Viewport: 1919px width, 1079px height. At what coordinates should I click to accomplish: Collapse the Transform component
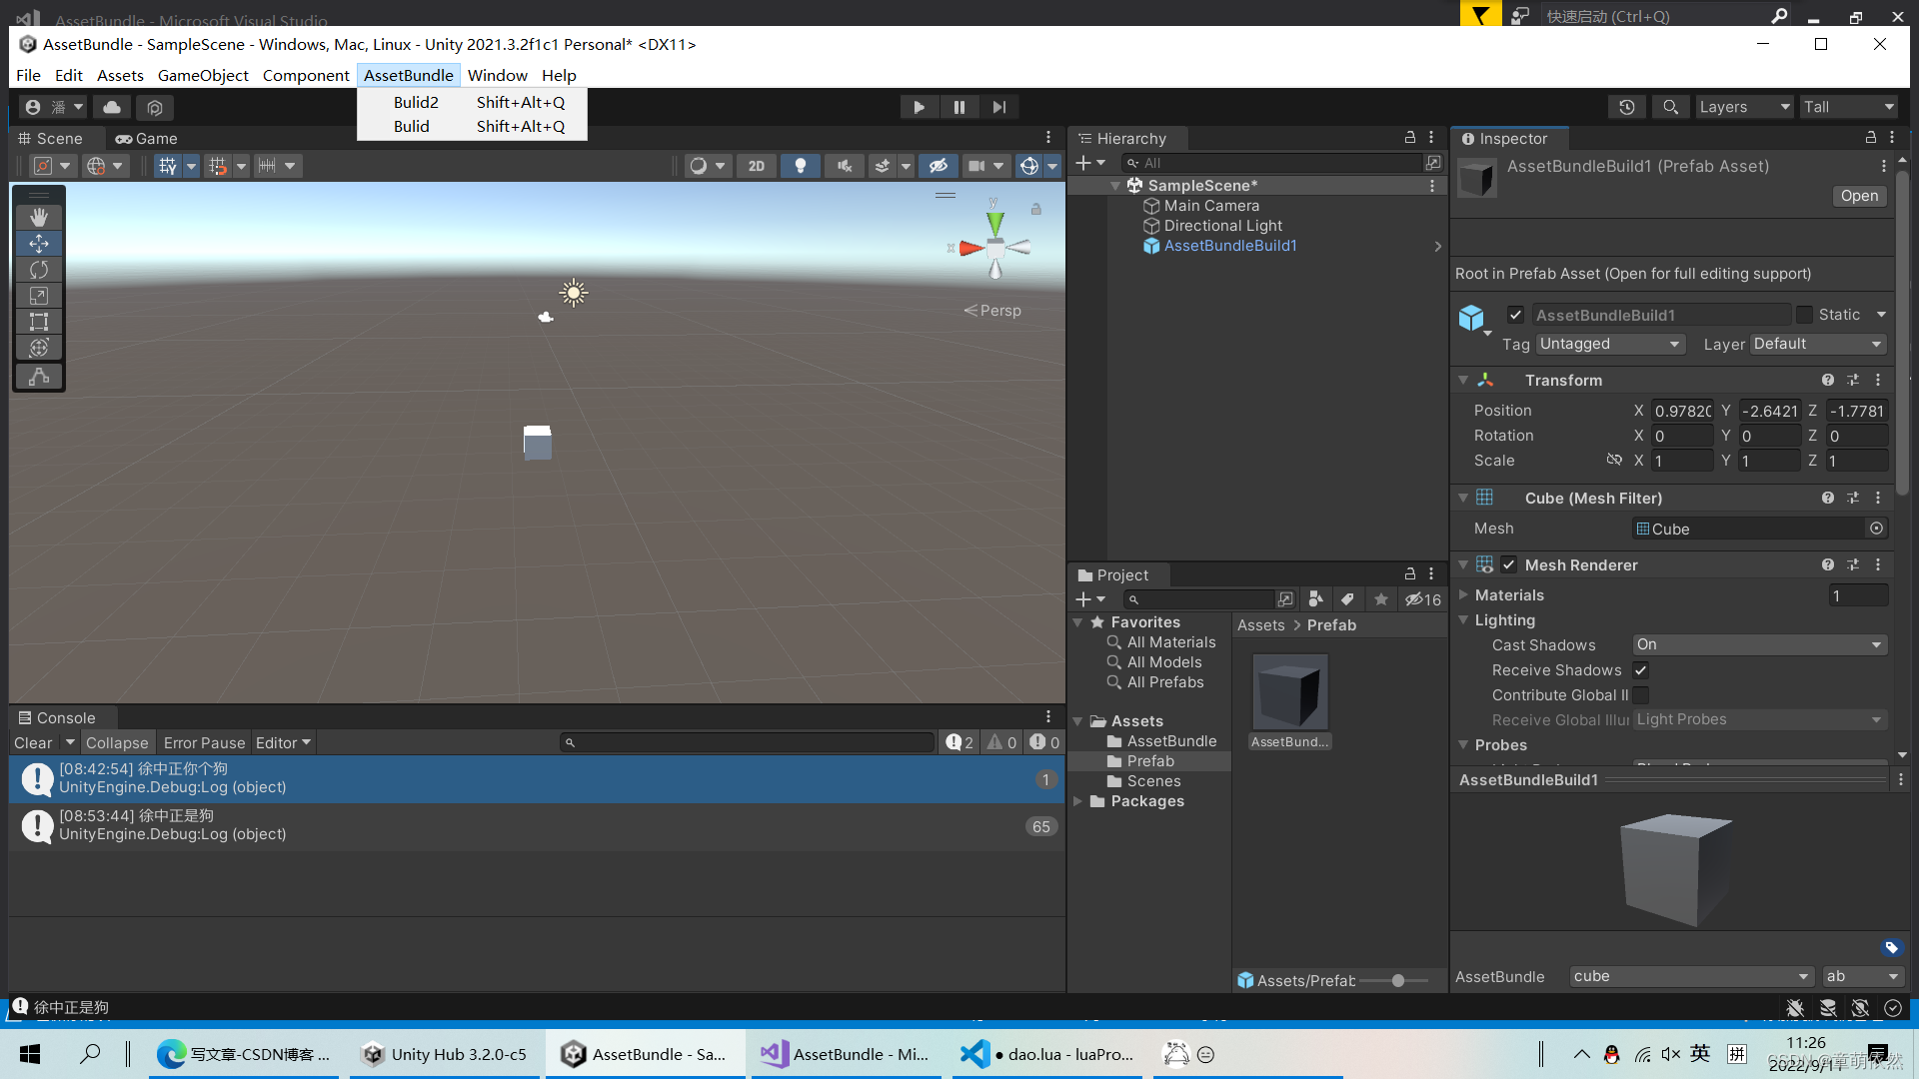1463,381
